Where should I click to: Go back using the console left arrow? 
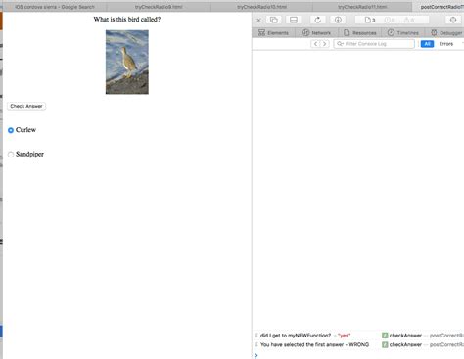click(x=315, y=44)
